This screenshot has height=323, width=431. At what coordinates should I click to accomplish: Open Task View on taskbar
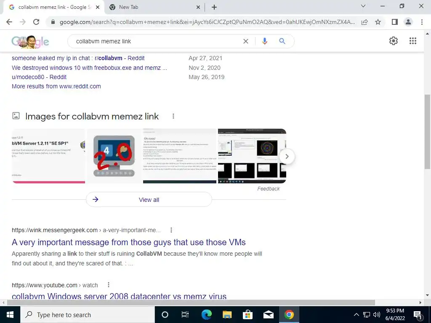pos(185,315)
